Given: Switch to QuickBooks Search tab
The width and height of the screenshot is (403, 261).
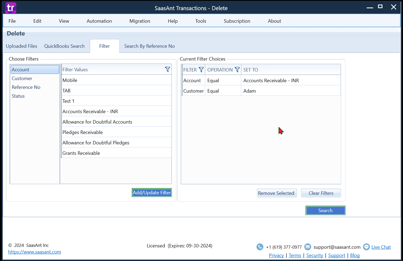Looking at the screenshot, I should coord(64,46).
